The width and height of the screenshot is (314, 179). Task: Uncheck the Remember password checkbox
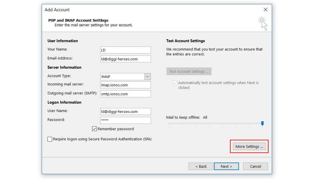pyautogui.click(x=94, y=129)
